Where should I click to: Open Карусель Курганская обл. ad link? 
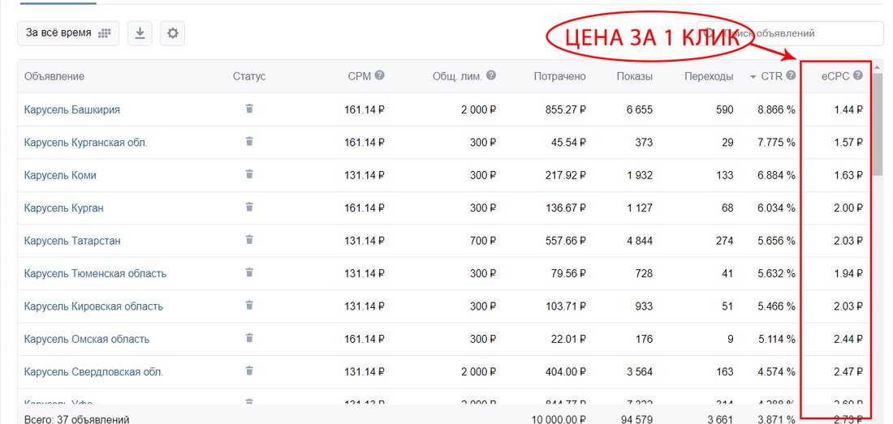[x=86, y=142]
